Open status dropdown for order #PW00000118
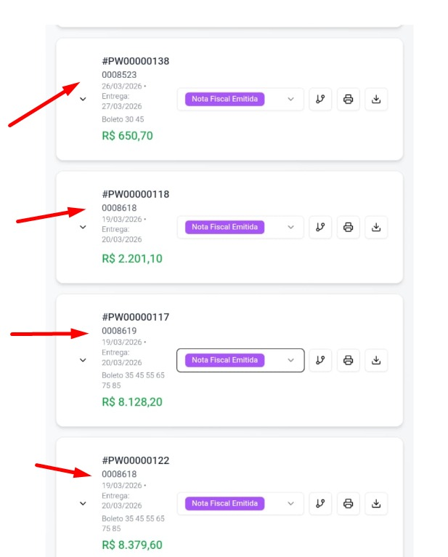 [x=240, y=227]
